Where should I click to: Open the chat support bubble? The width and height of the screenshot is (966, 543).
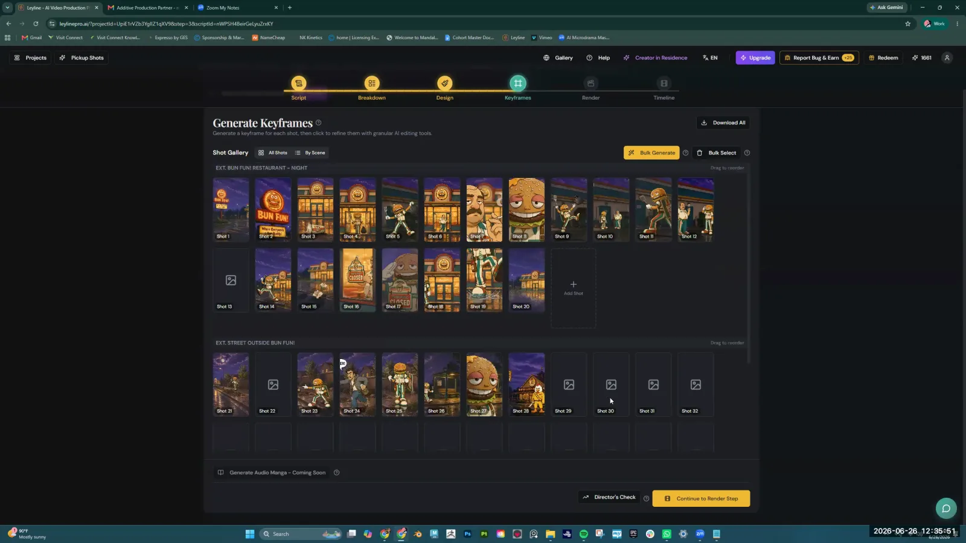[x=946, y=508]
